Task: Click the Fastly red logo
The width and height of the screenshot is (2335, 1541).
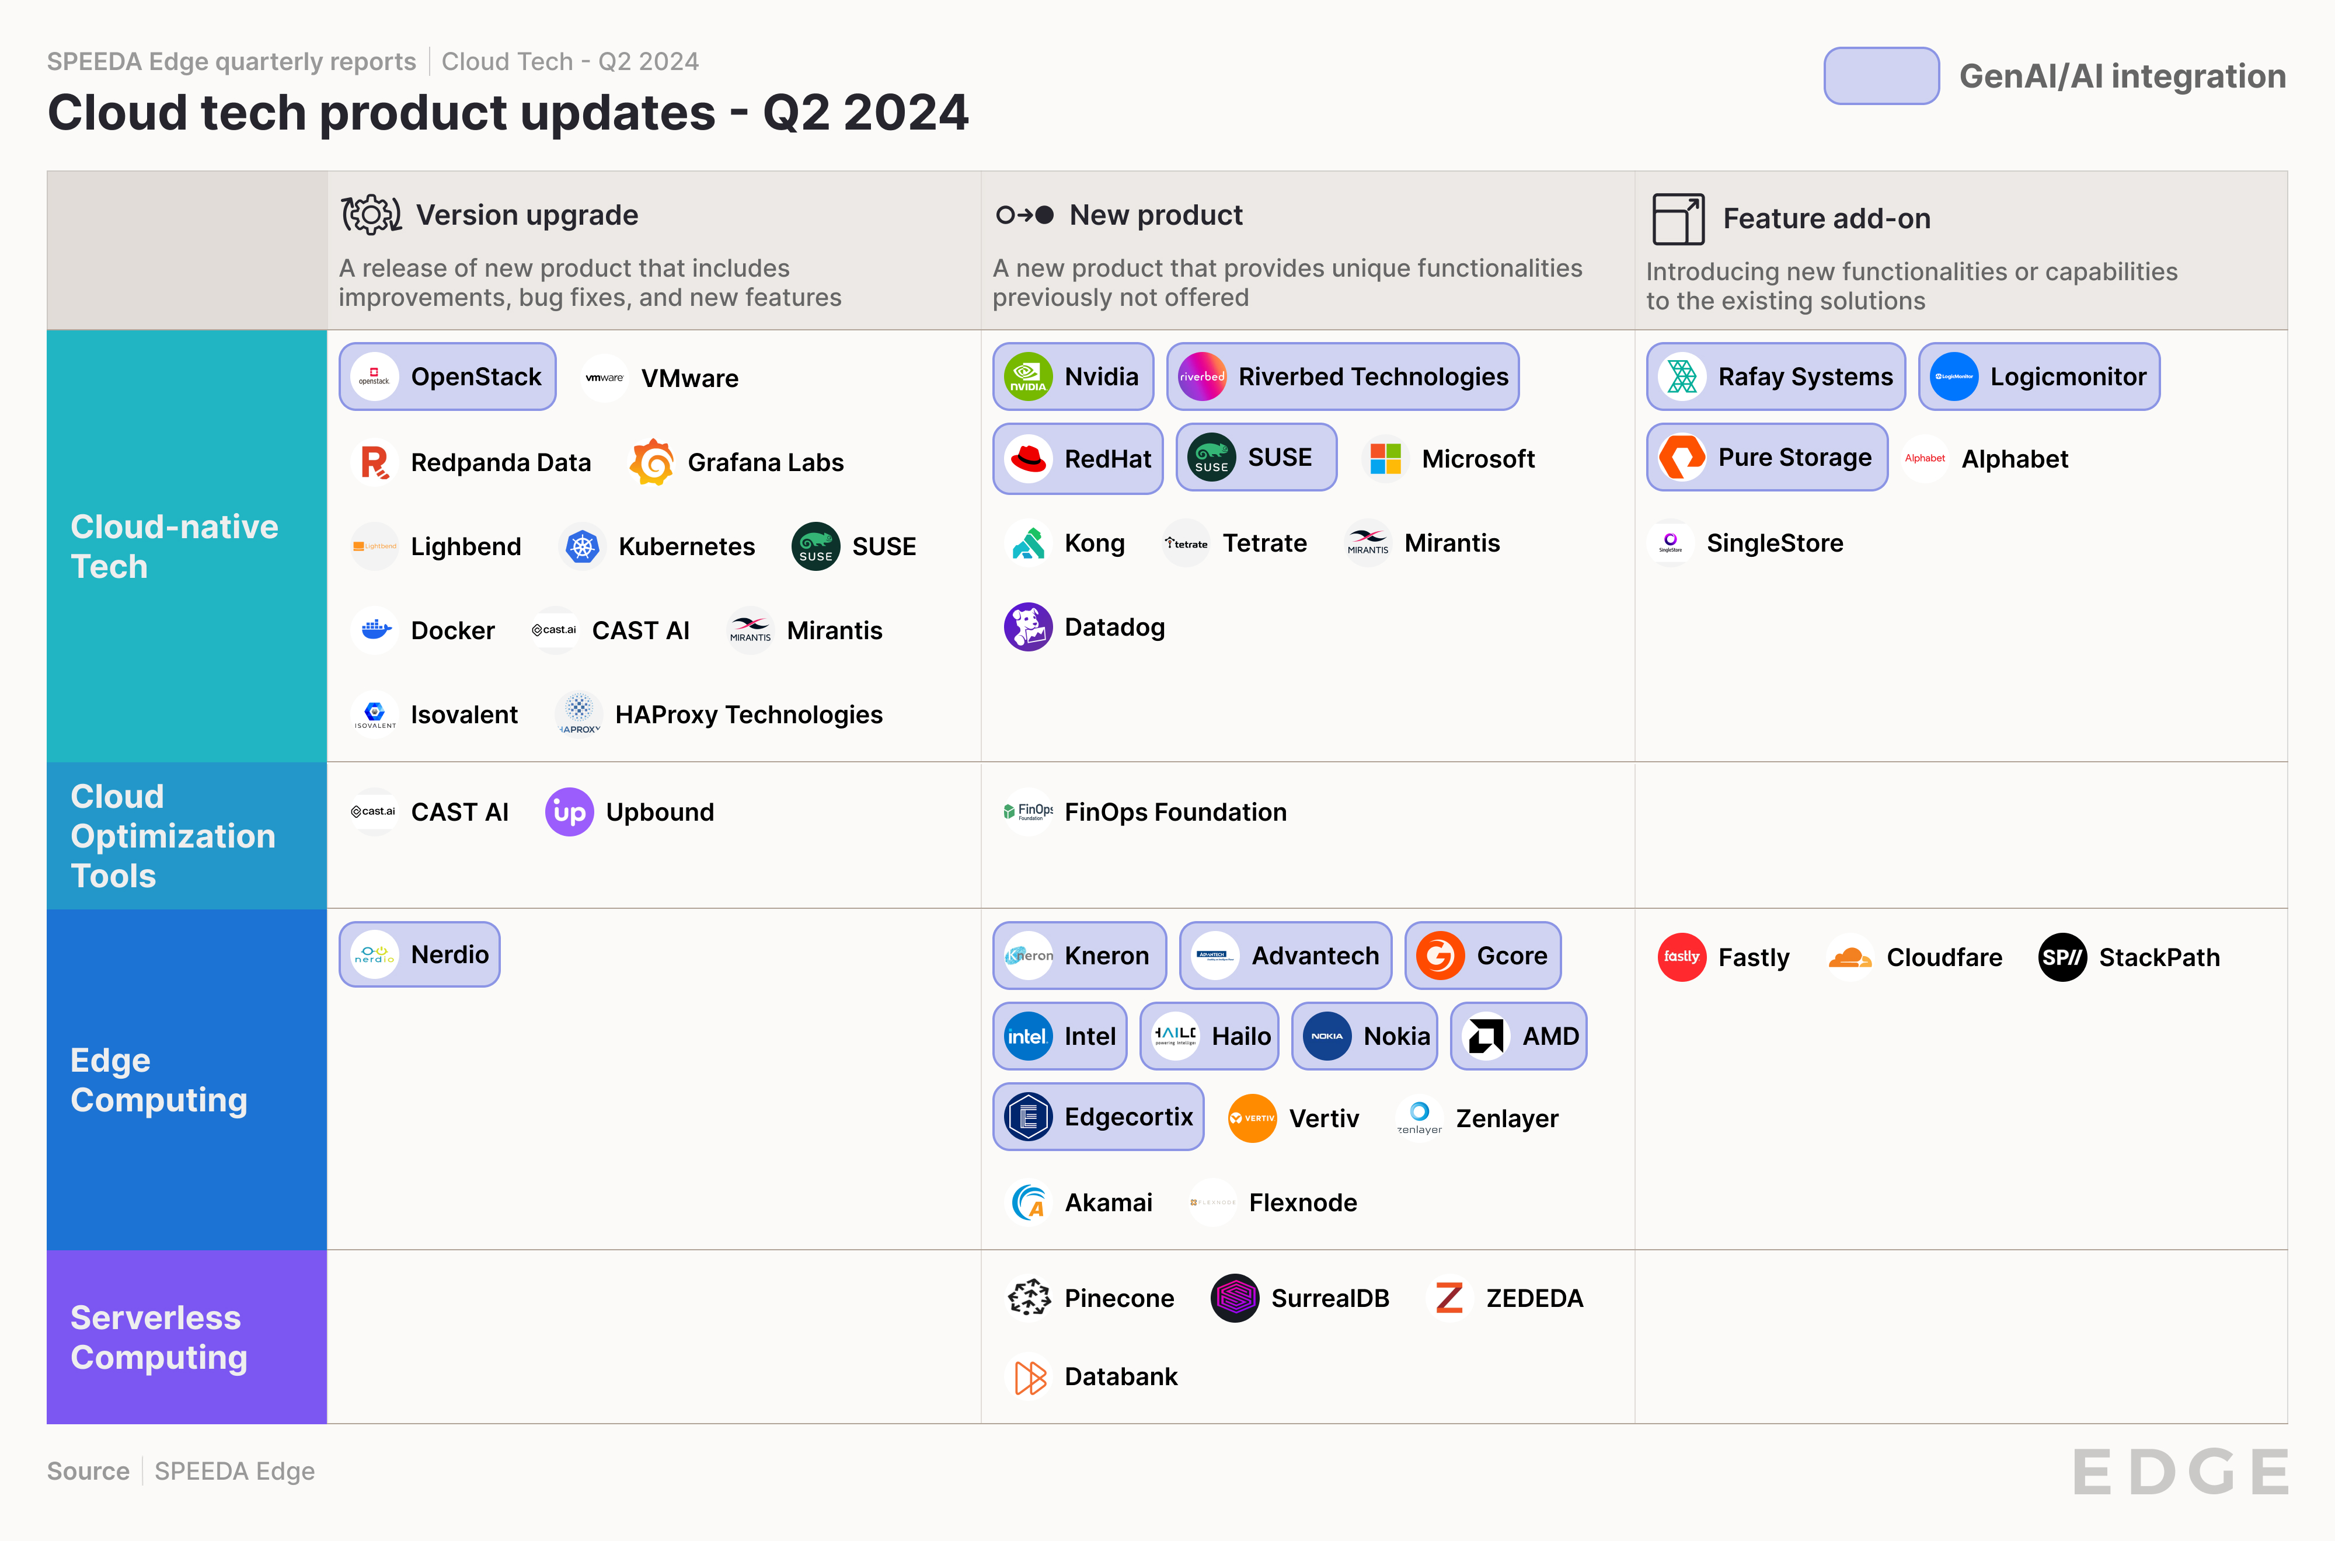Action: coord(1681,957)
